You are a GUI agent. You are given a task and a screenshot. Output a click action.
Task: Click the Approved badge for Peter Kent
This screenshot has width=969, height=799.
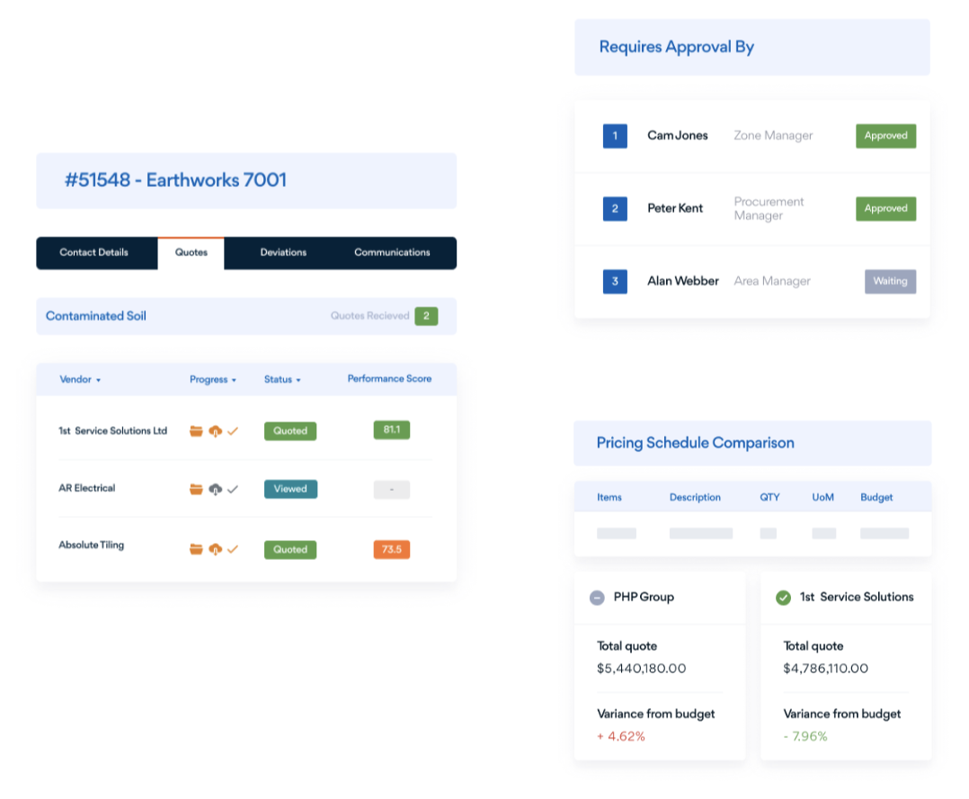(x=885, y=209)
